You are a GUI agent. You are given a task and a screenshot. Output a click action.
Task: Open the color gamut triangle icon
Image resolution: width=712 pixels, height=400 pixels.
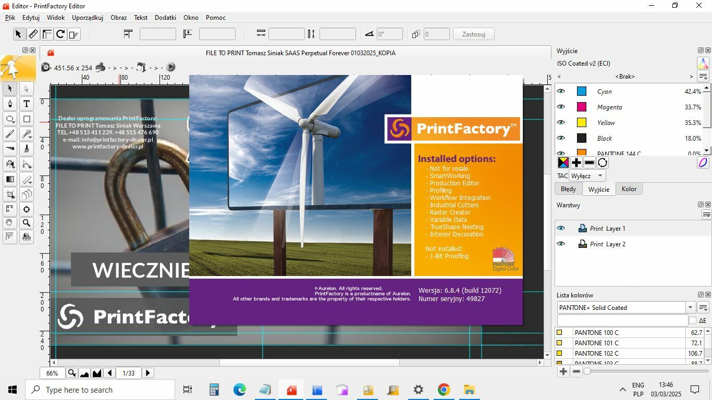click(703, 64)
